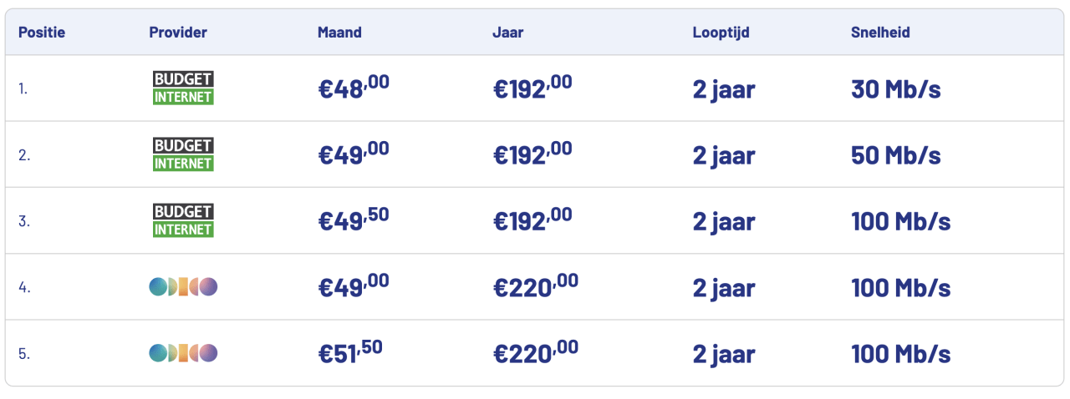The image size is (1070, 399).
Task: Select the 2 jaar duration in row 3
Action: pos(724,221)
